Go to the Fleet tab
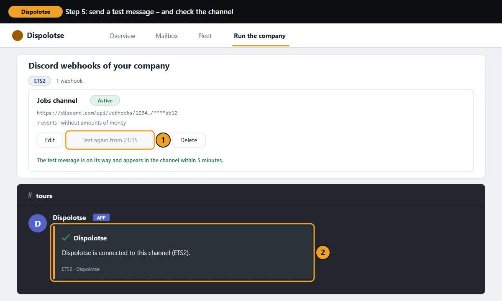Screen dimensions: 502x301 205,36
